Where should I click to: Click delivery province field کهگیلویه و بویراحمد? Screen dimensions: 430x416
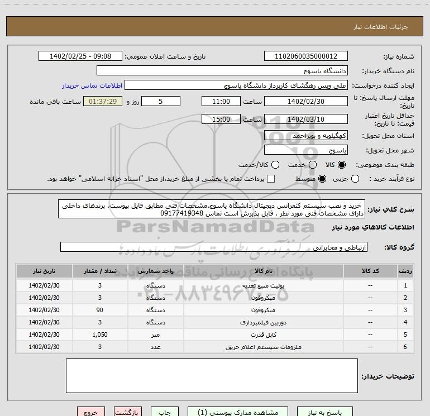tap(306, 135)
